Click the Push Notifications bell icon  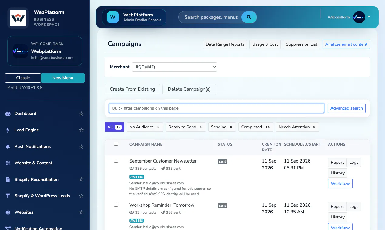[x=8, y=146]
